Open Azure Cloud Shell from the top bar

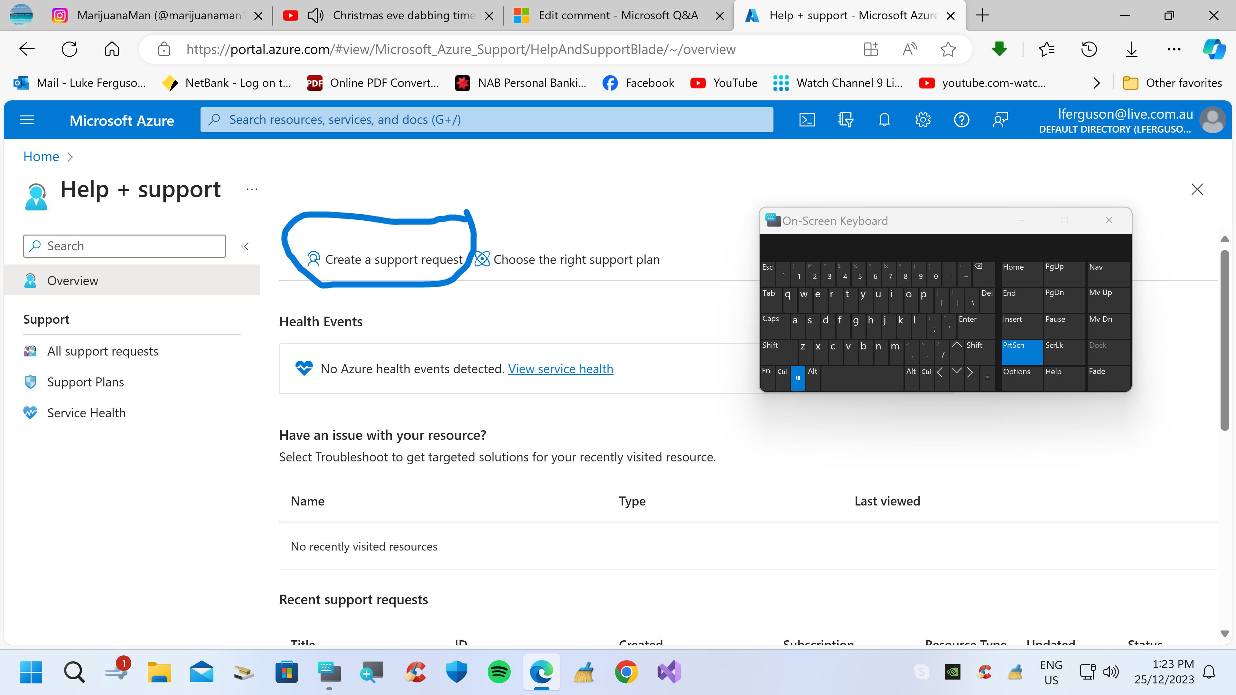[x=808, y=119]
